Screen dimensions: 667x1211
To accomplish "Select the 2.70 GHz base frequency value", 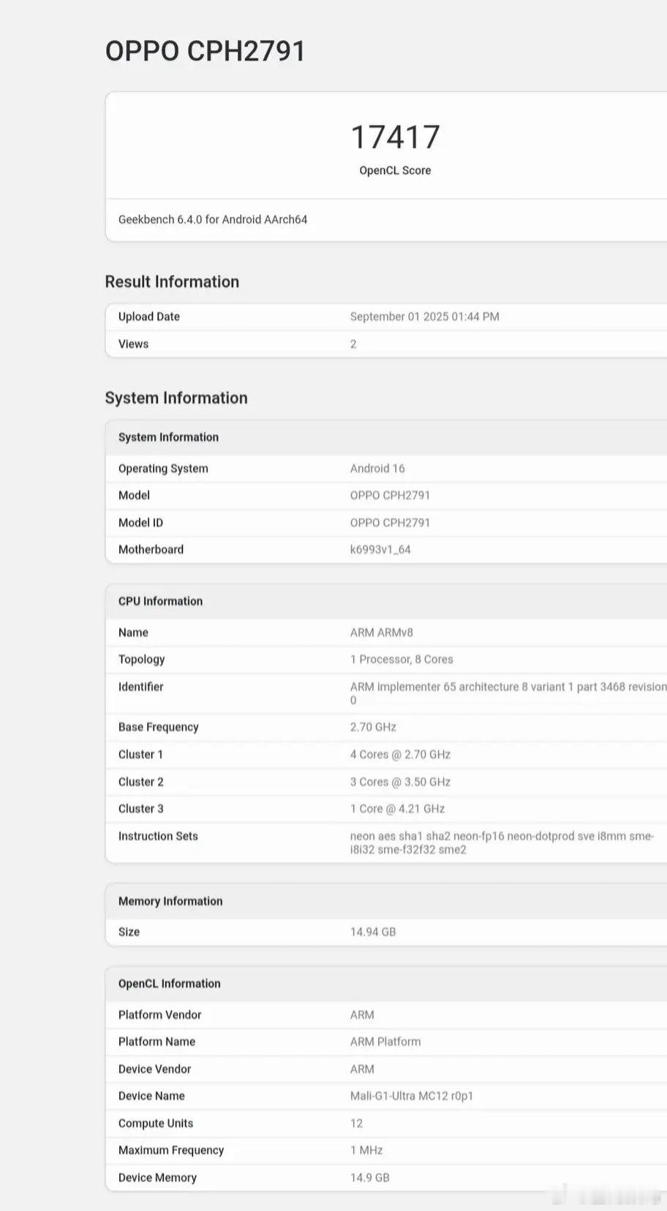I will (373, 727).
